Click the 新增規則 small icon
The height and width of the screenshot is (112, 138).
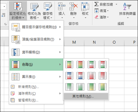pos(13,87)
